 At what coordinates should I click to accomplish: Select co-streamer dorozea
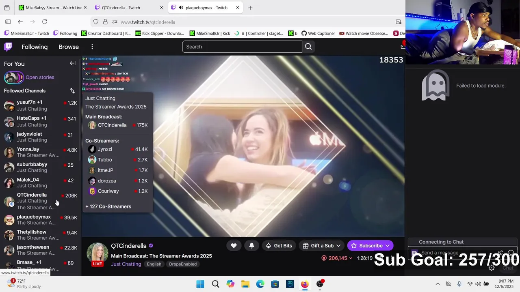(118, 181)
